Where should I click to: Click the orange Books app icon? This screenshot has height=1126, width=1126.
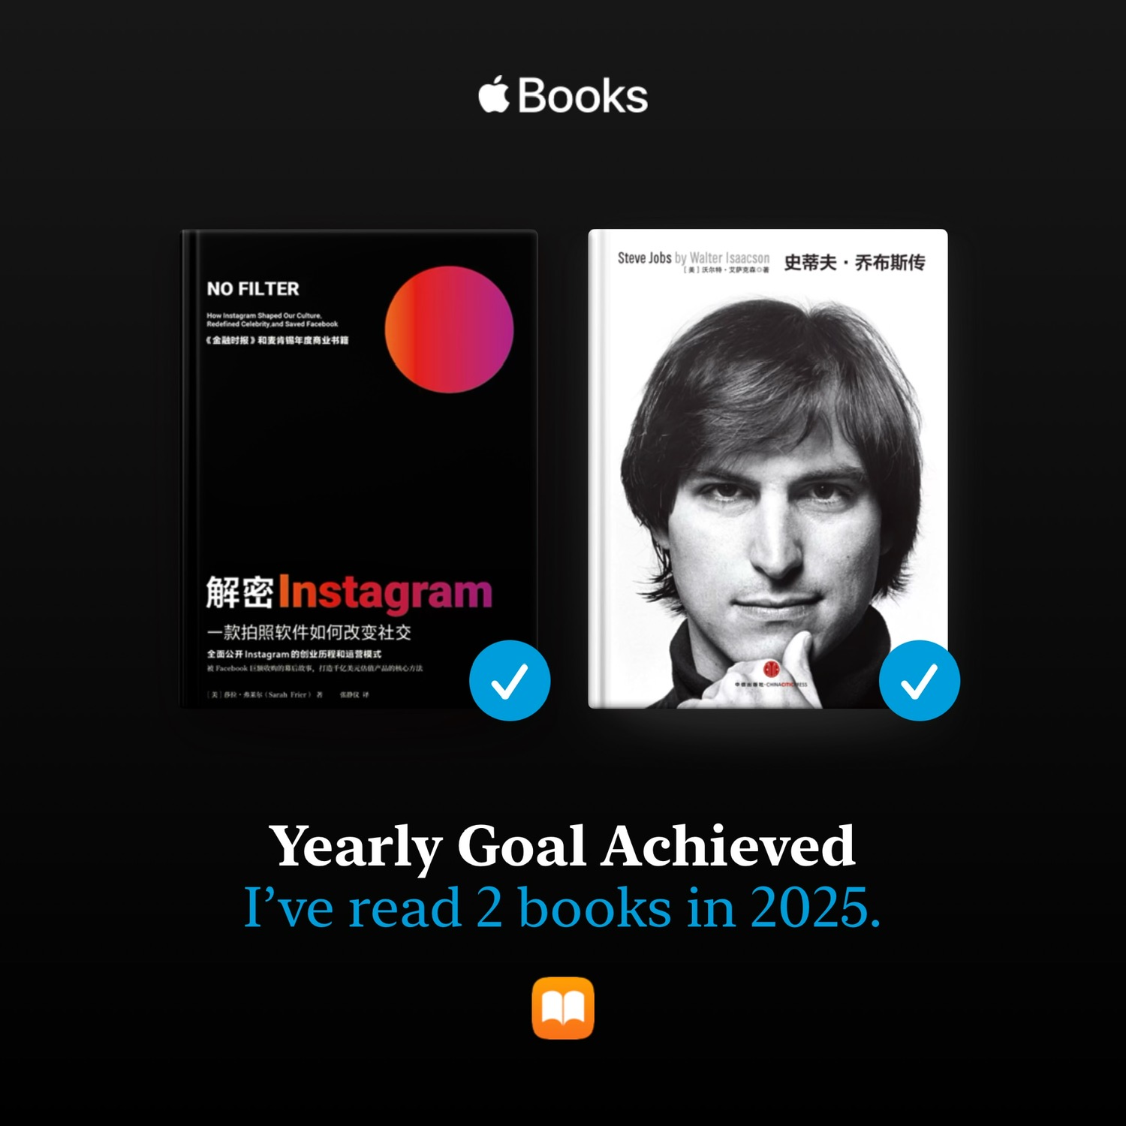click(x=563, y=1008)
